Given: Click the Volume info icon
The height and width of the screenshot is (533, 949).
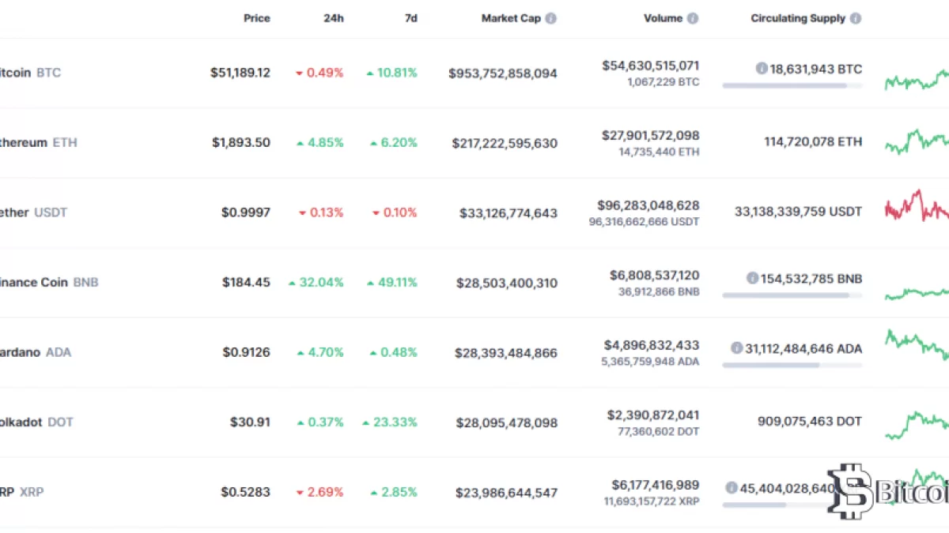Looking at the screenshot, I should point(693,18).
